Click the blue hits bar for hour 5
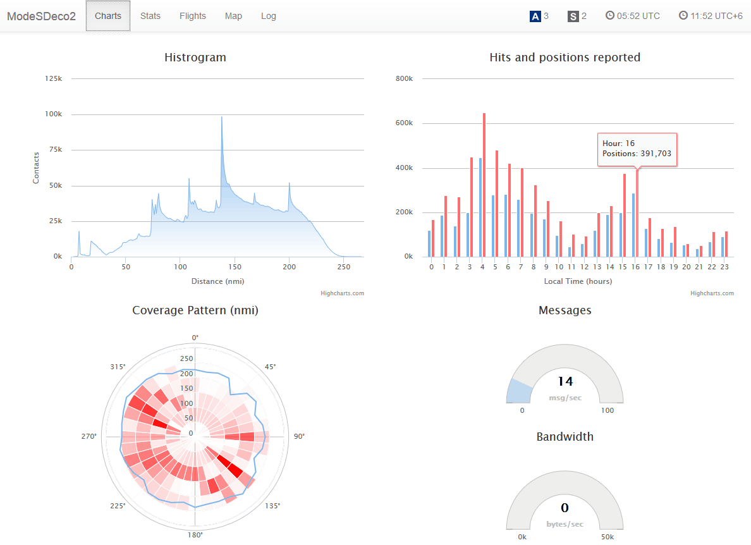 pyautogui.click(x=493, y=228)
